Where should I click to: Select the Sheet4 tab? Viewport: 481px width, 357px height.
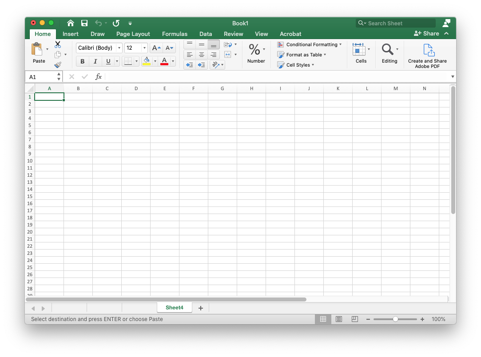(x=174, y=308)
